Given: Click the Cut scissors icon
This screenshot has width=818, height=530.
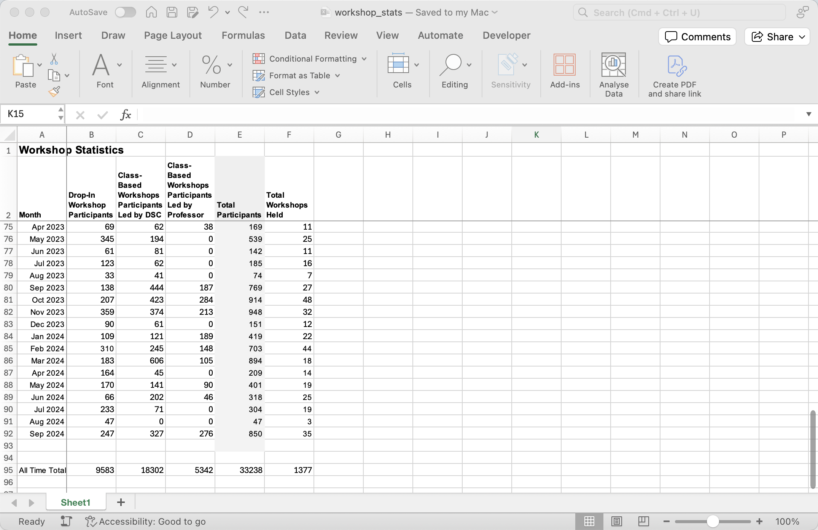Looking at the screenshot, I should pyautogui.click(x=54, y=59).
